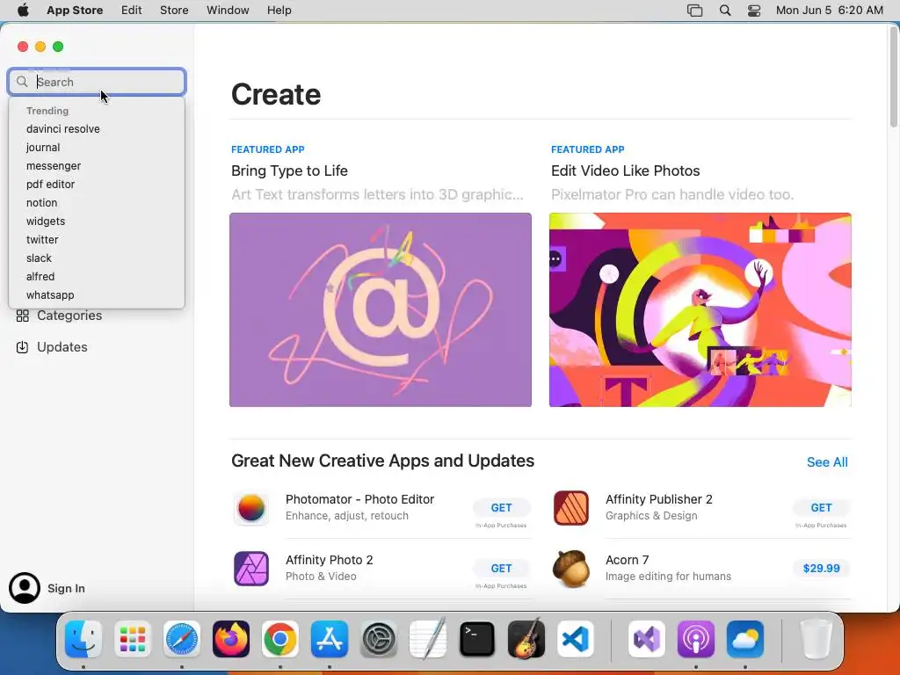The height and width of the screenshot is (675, 900).
Task: Select trending search whatsapp
Action: point(50,294)
